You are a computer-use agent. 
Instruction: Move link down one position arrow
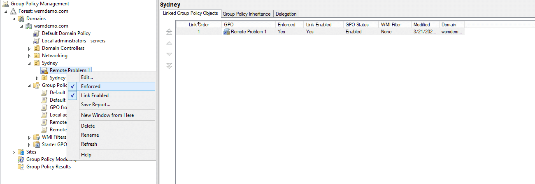point(169,54)
